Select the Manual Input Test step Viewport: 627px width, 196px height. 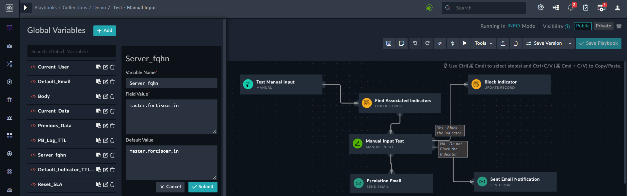[391, 144]
